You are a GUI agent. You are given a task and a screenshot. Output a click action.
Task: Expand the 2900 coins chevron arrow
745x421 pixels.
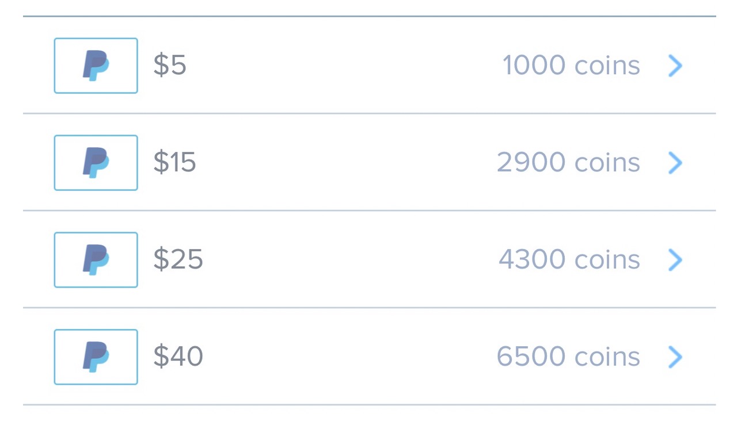pyautogui.click(x=675, y=163)
